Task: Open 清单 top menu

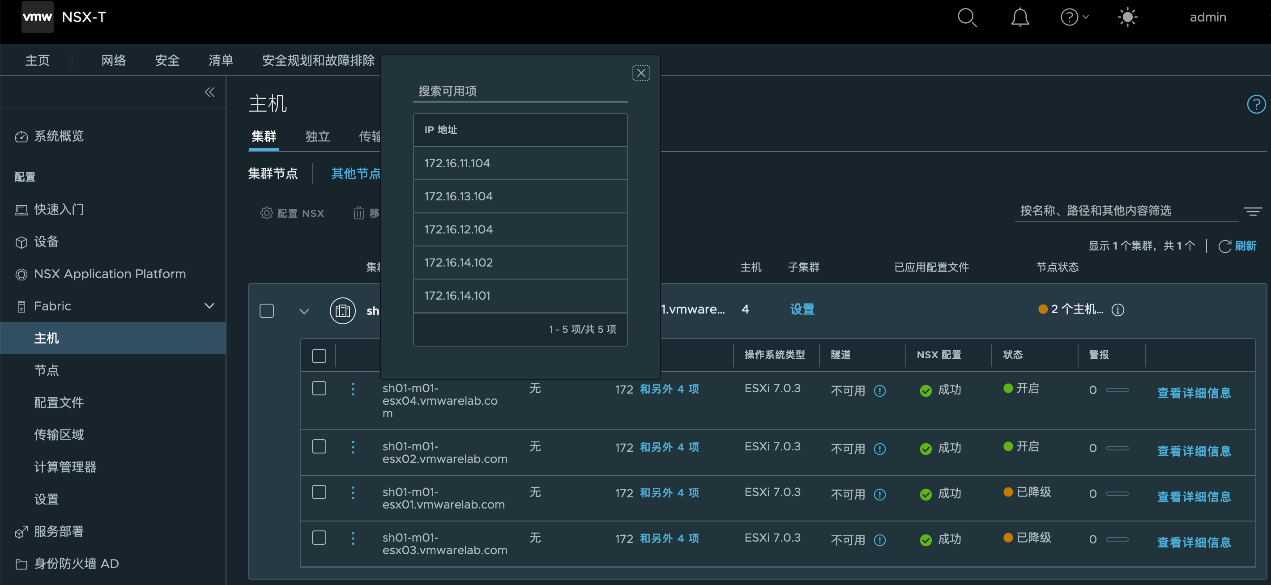Action: tap(221, 60)
